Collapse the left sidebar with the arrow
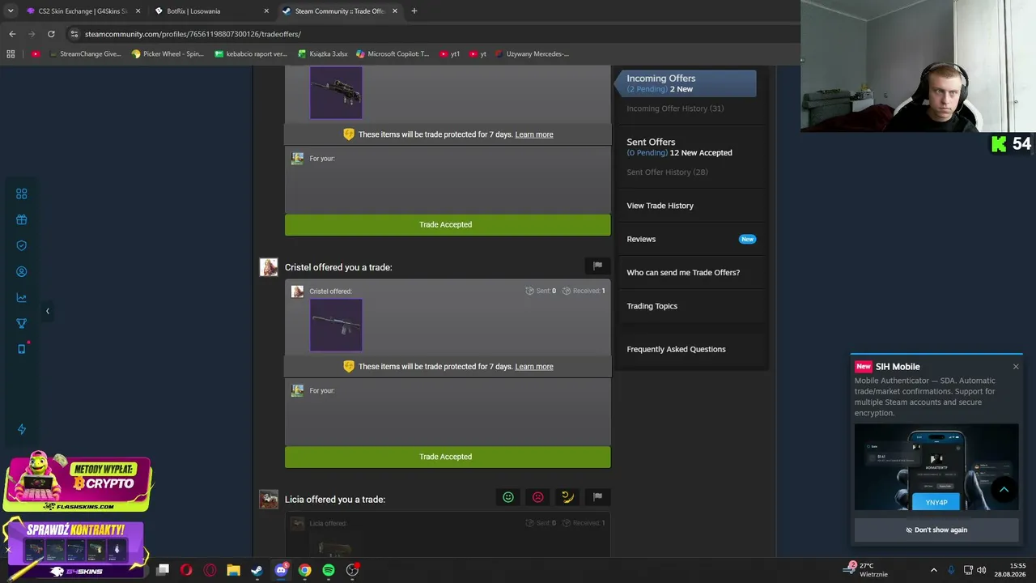Screen dimensions: 1036x583 click(47, 311)
